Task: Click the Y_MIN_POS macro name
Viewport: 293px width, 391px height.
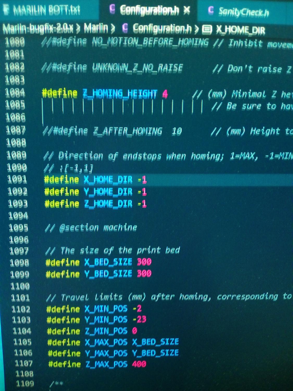Action: coord(106,320)
